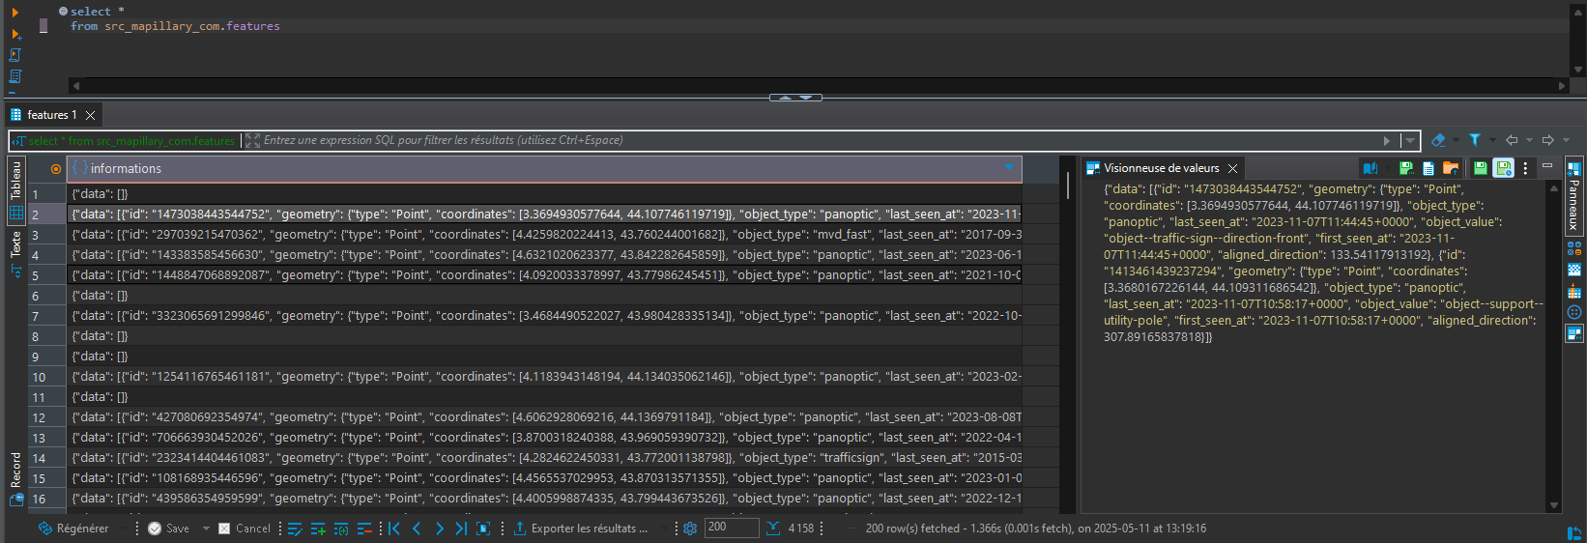Toggle the auto-save value button

click(x=1504, y=168)
